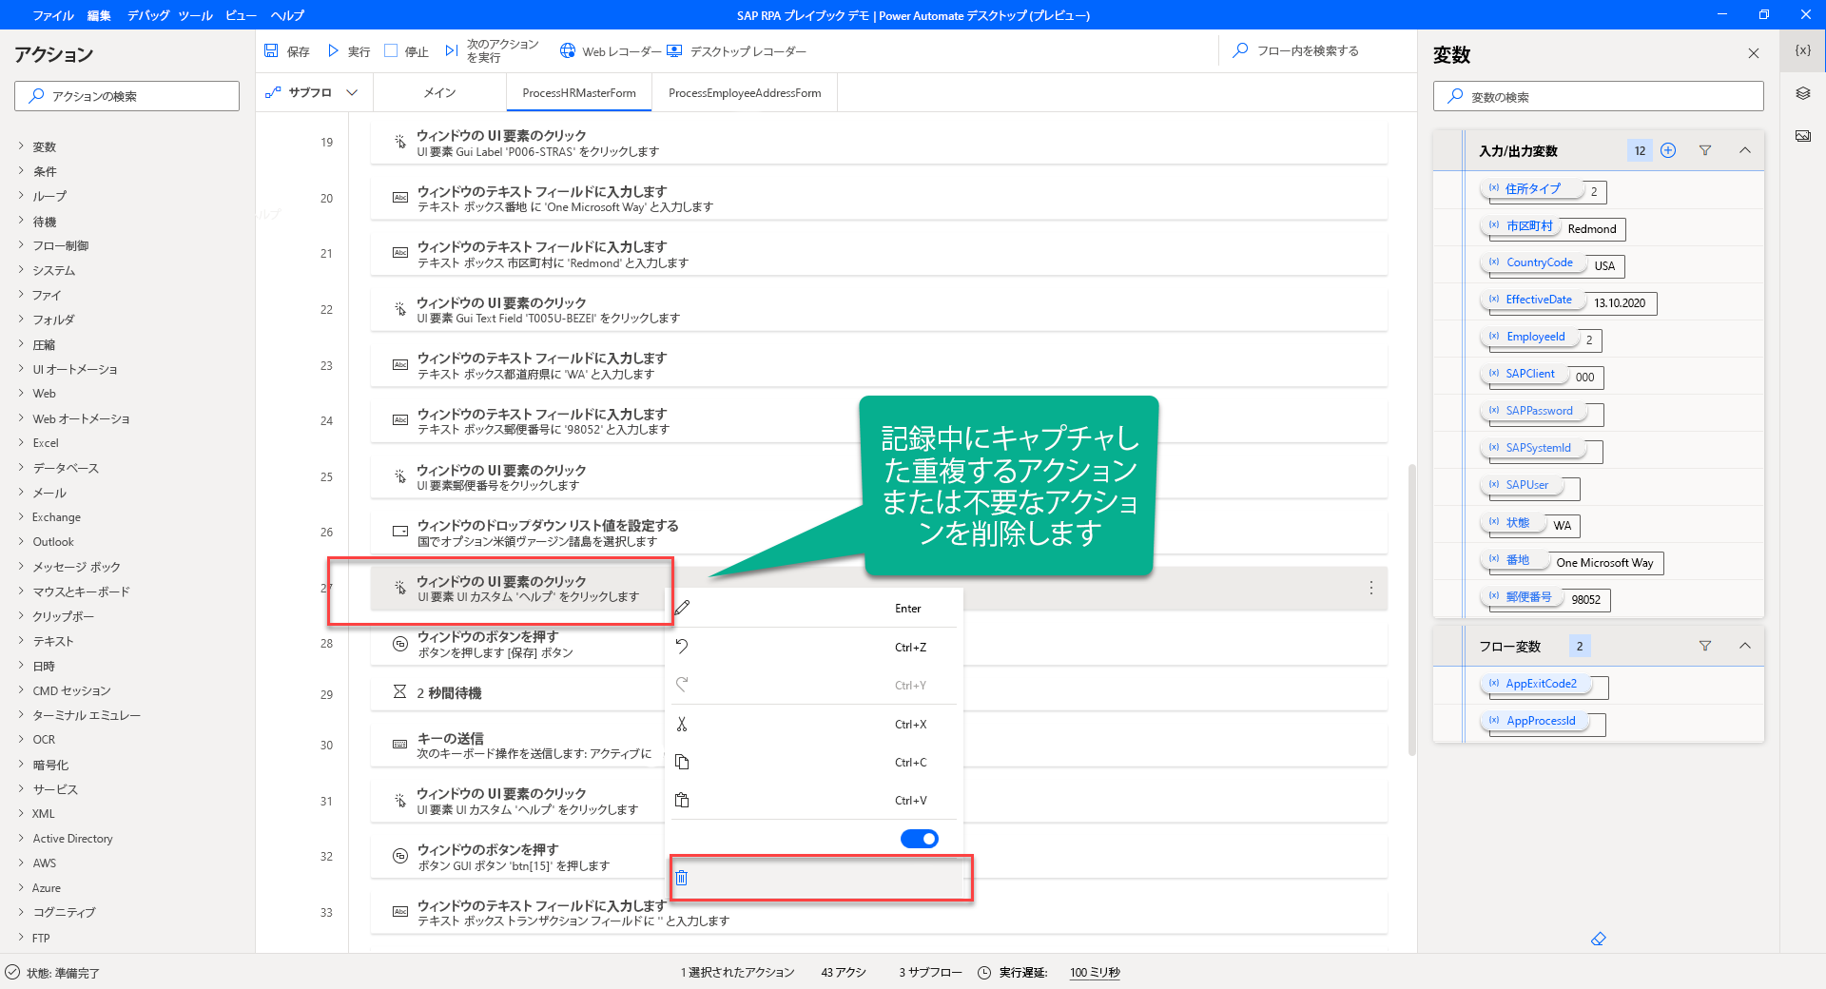The height and width of the screenshot is (989, 1826).
Task: Open the UI elements layers icon
Action: point(1802,93)
